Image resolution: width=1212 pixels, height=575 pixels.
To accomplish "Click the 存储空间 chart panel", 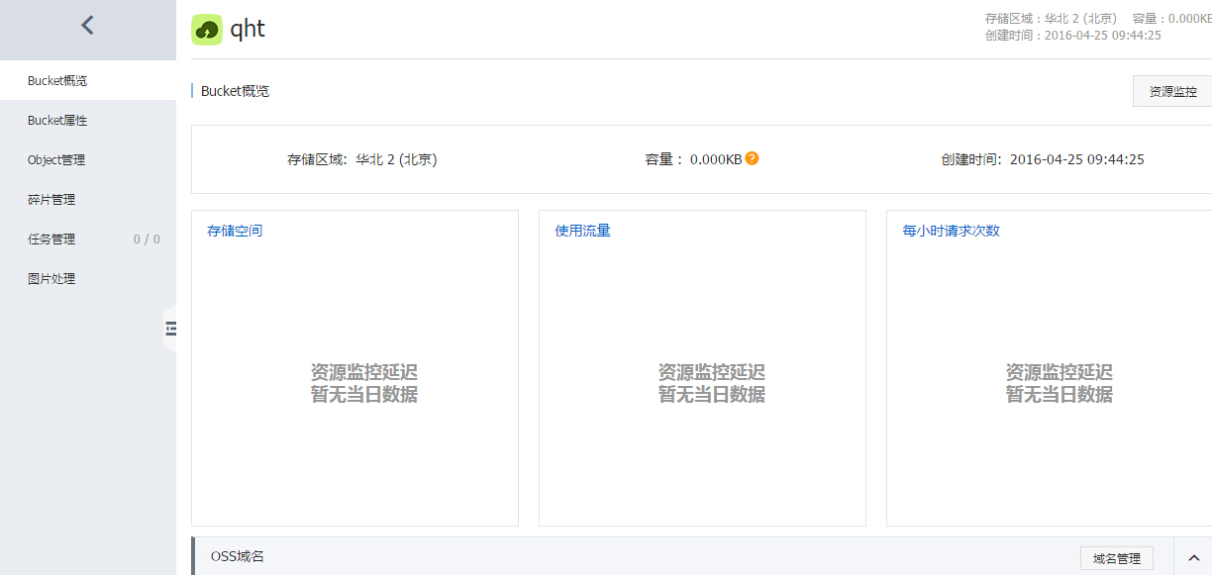I will click(355, 367).
